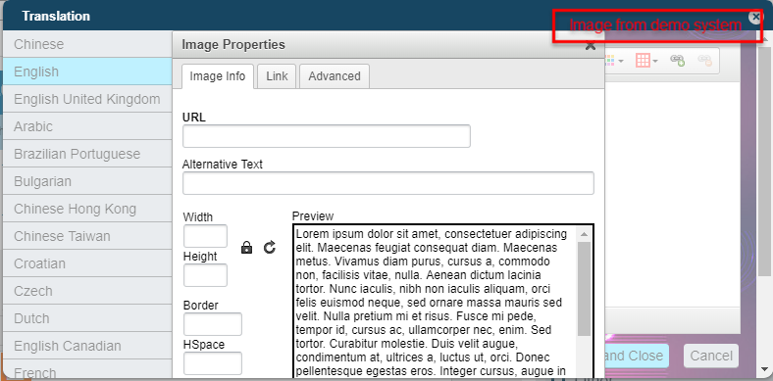Click the Height input field
This screenshot has width=773, height=381.
click(x=205, y=275)
